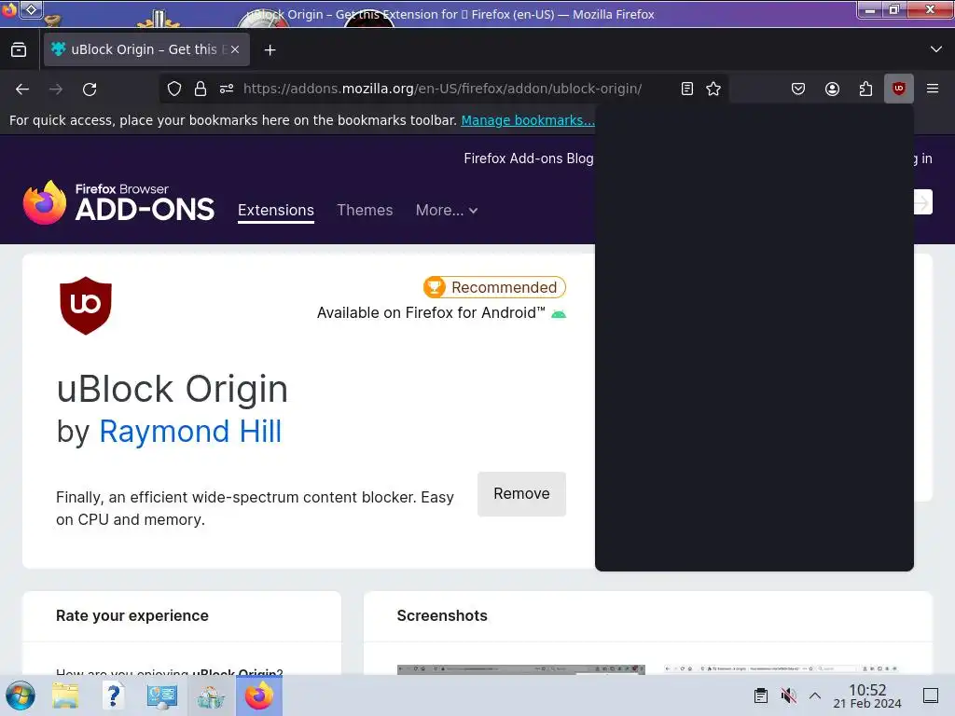Open the Manage bookmarks link
The height and width of the screenshot is (716, 955).
[528, 120]
